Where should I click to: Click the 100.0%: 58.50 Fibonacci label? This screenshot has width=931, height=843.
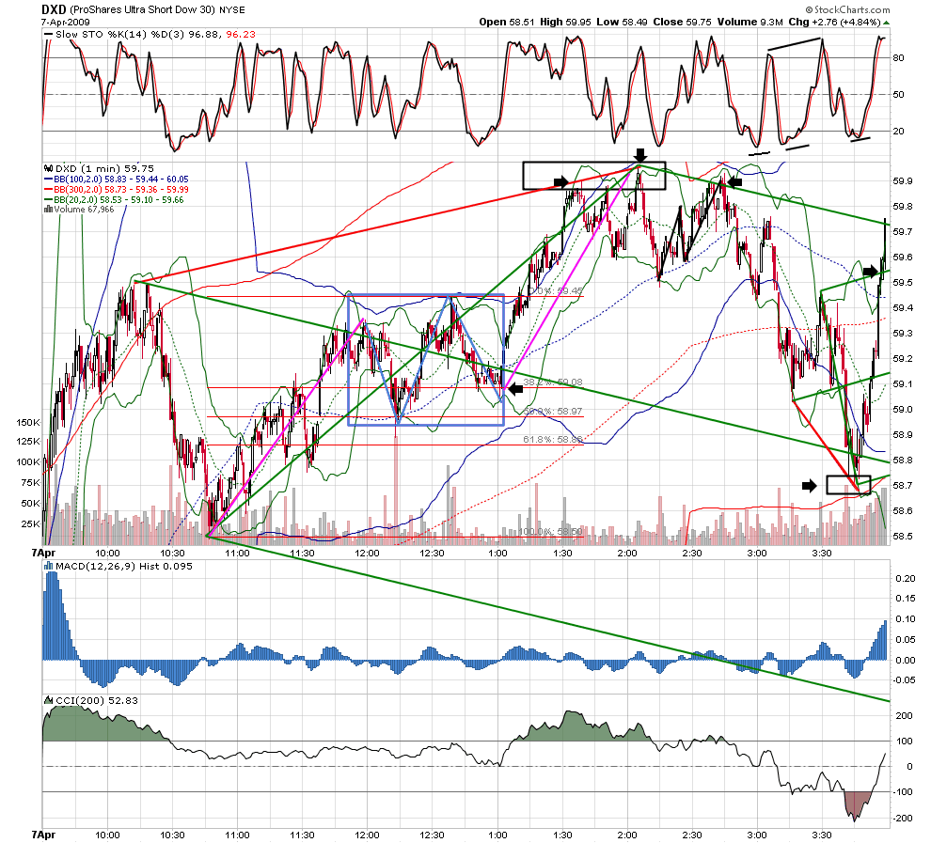point(550,532)
